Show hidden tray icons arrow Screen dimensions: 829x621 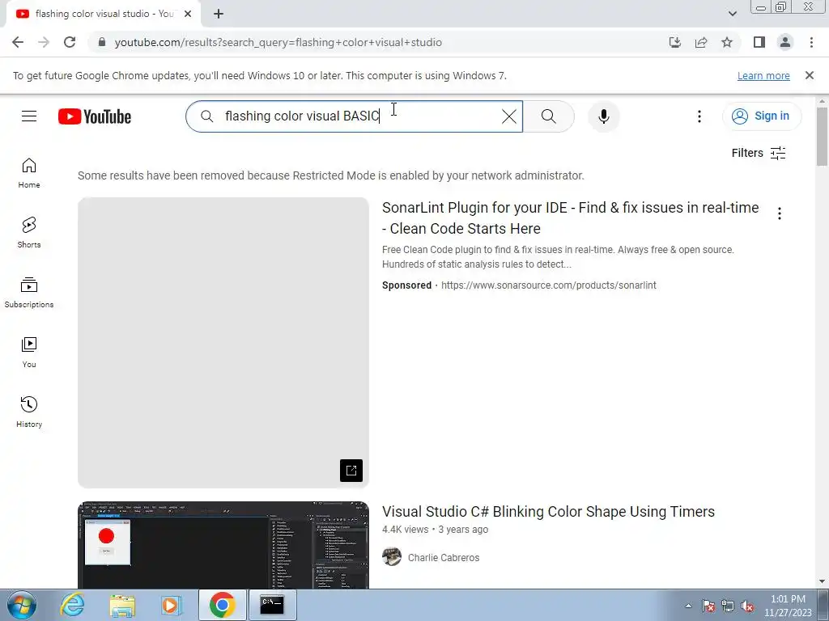point(688,606)
